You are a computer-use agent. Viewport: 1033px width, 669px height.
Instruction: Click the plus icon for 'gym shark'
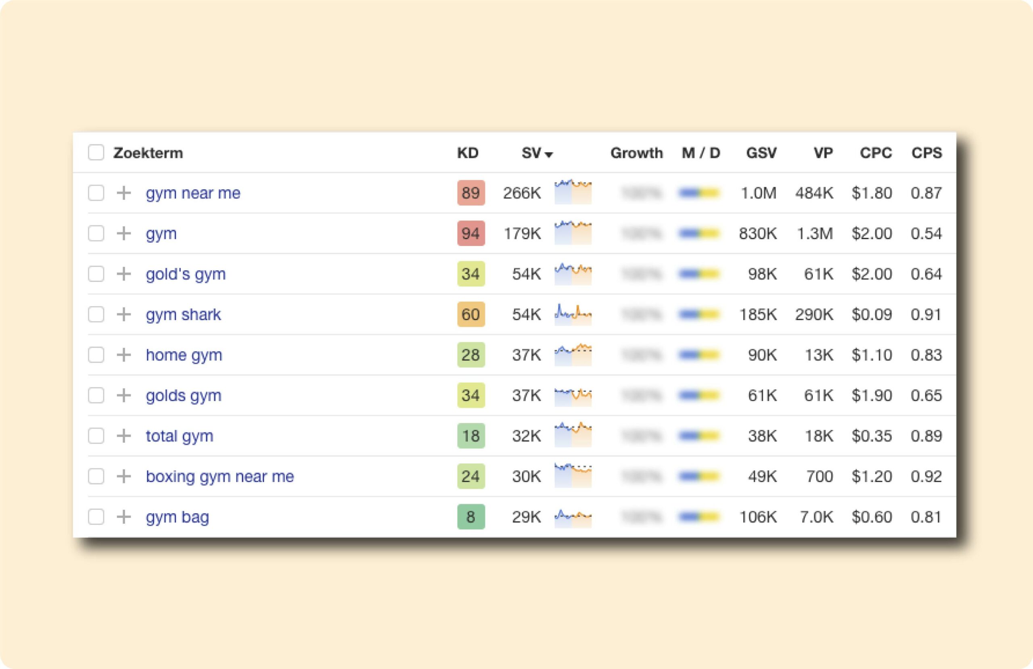(124, 315)
